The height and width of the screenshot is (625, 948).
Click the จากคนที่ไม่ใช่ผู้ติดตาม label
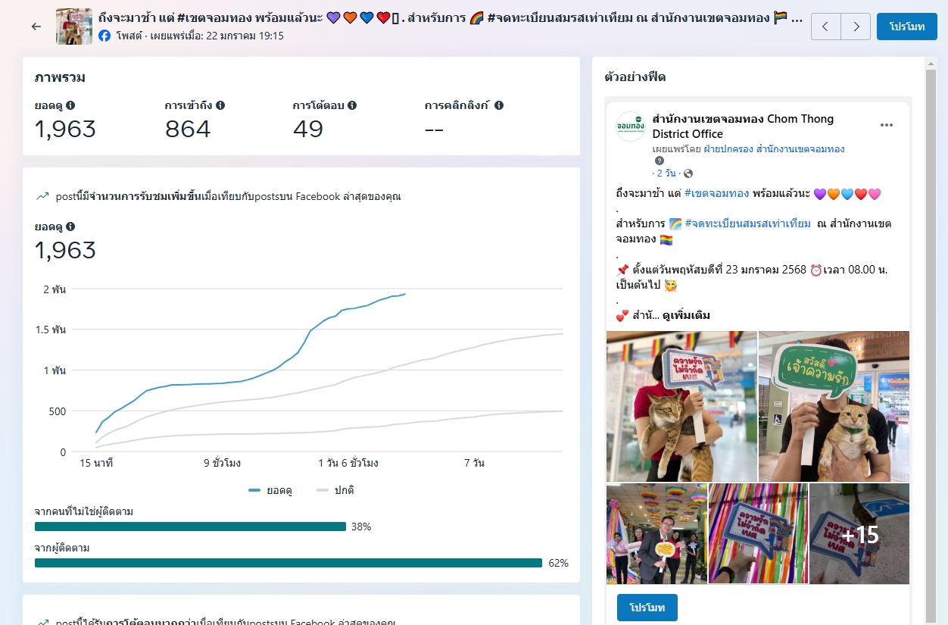[x=84, y=511]
